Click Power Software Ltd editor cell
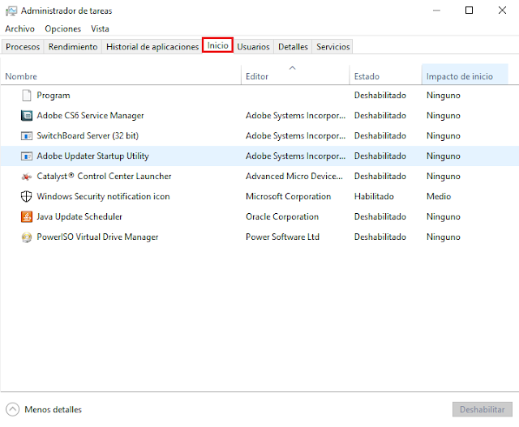 click(282, 237)
